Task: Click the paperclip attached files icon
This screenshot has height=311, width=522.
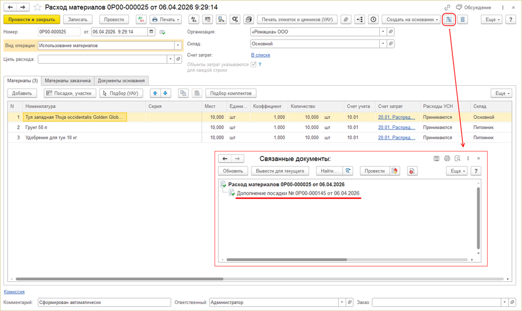Action: tap(346, 19)
